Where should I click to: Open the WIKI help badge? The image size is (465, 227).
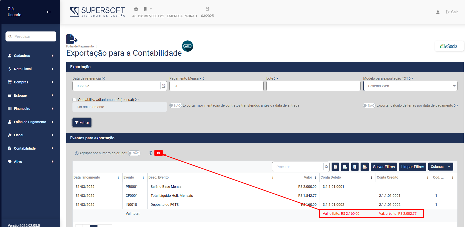pyautogui.click(x=187, y=46)
